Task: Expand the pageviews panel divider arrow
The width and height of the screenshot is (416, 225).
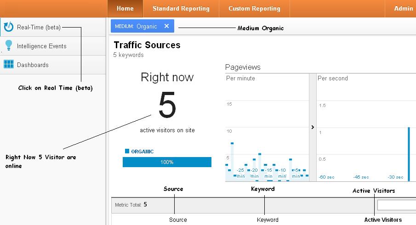Action: click(x=313, y=127)
